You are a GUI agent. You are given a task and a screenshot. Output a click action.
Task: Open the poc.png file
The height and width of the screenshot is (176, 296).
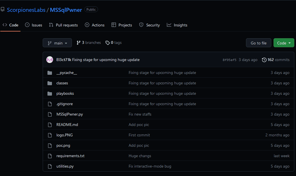pyautogui.click(x=63, y=146)
